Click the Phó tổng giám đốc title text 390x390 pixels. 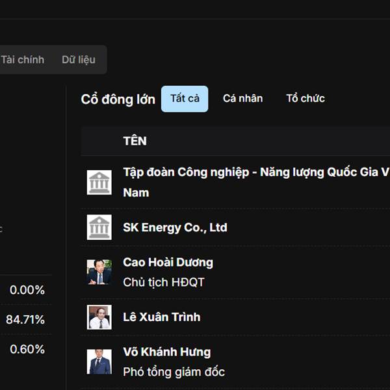(174, 372)
